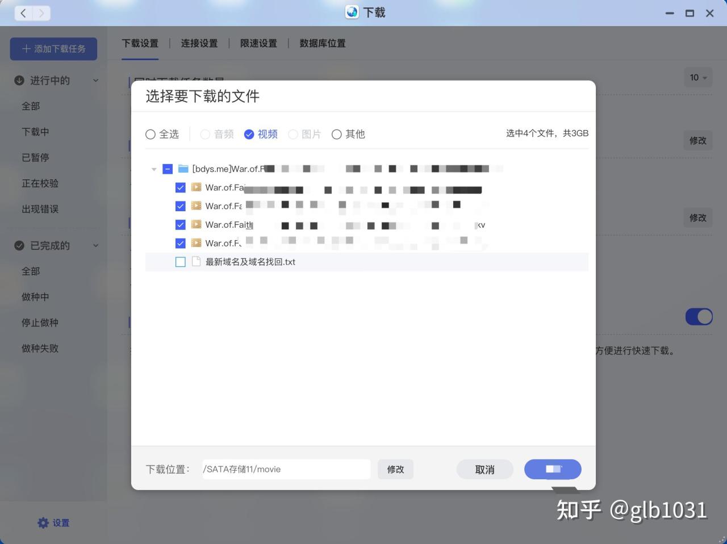Enable the blue toggle switch on the right

[x=699, y=316]
